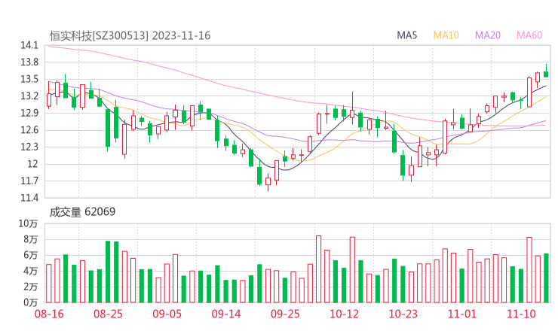558x331 pixels.
Task: Click the 12.3 price axis label
Action: pos(29,147)
